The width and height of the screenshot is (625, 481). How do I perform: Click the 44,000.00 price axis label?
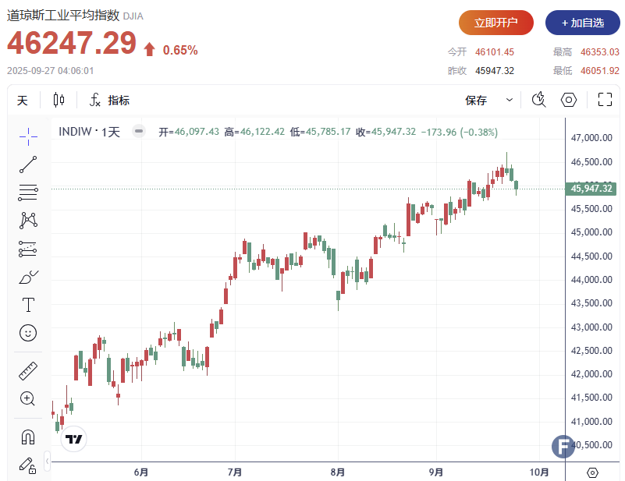coord(591,280)
